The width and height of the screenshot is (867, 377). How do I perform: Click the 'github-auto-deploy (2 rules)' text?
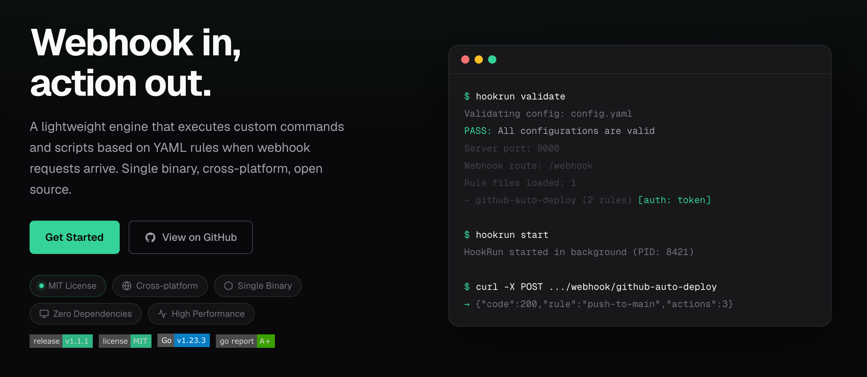[x=554, y=200]
